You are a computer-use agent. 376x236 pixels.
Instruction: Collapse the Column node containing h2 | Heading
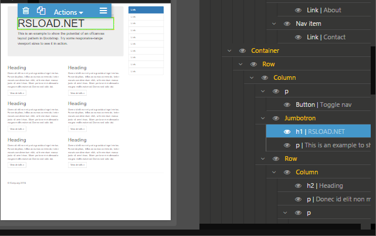coord(274,172)
